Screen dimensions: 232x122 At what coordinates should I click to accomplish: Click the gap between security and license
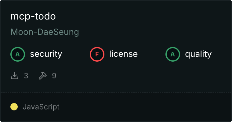click(x=76, y=54)
